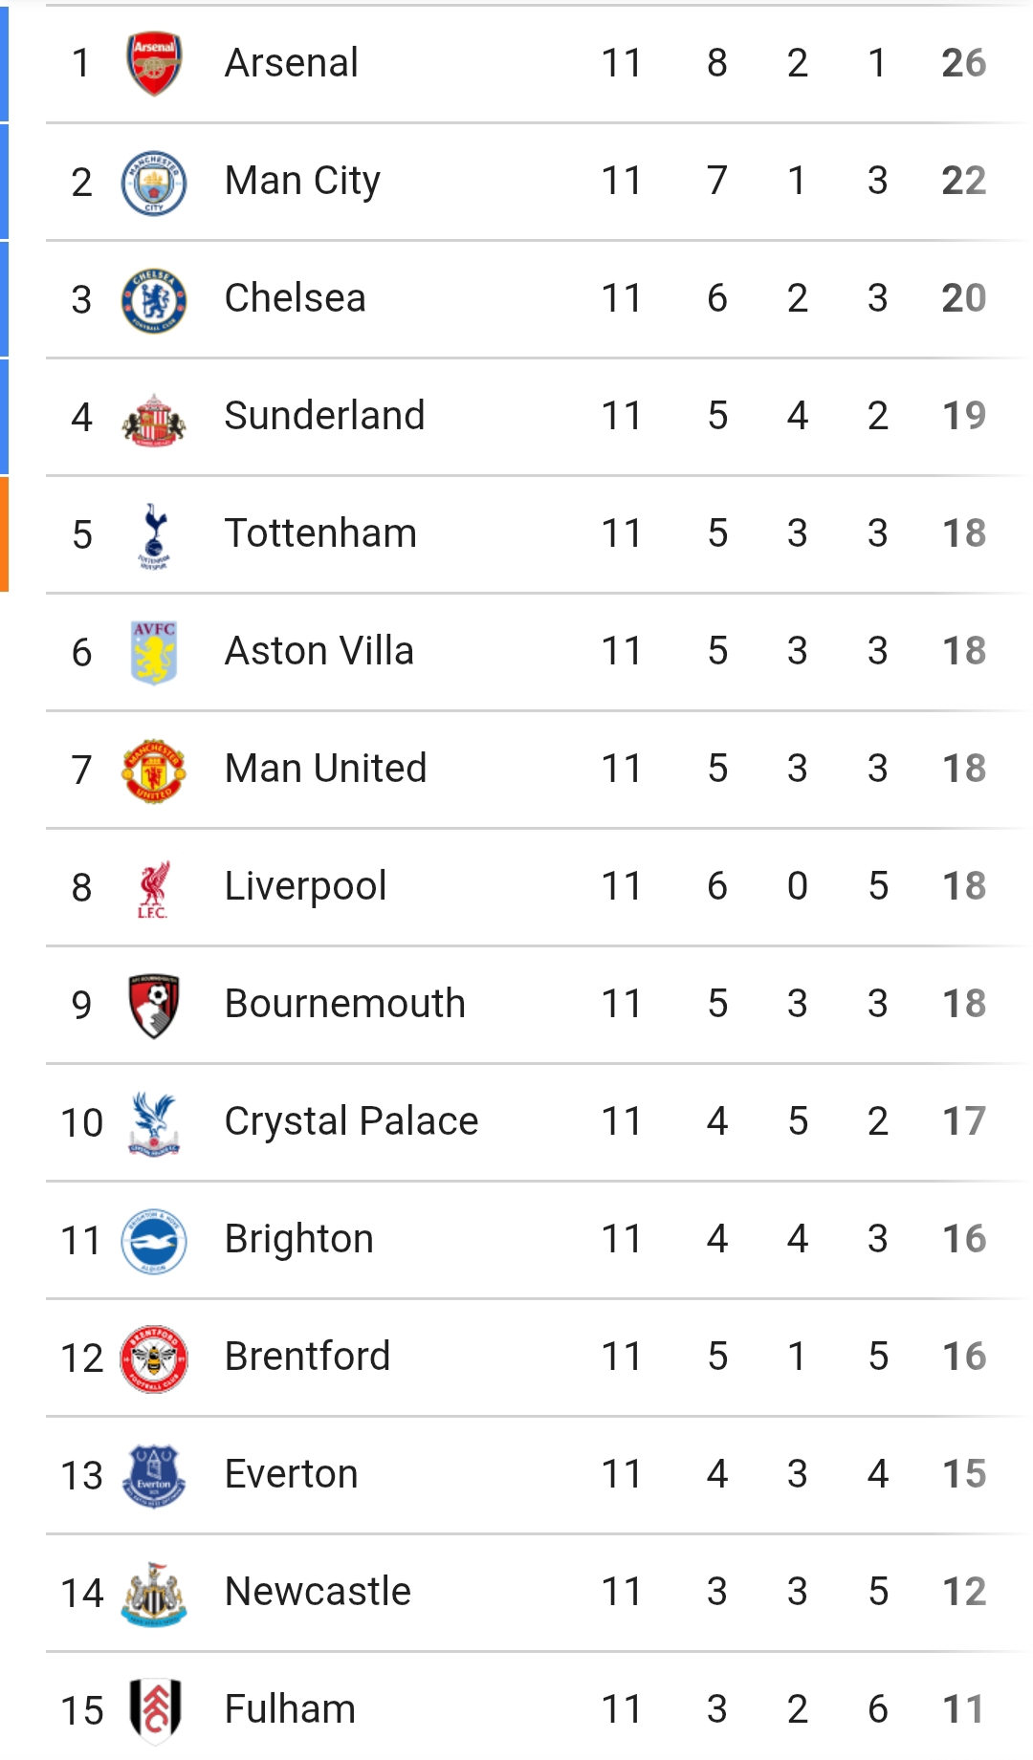Tap the Brentford bee badge
The width and height of the screenshot is (1033, 1760).
[x=154, y=1358]
